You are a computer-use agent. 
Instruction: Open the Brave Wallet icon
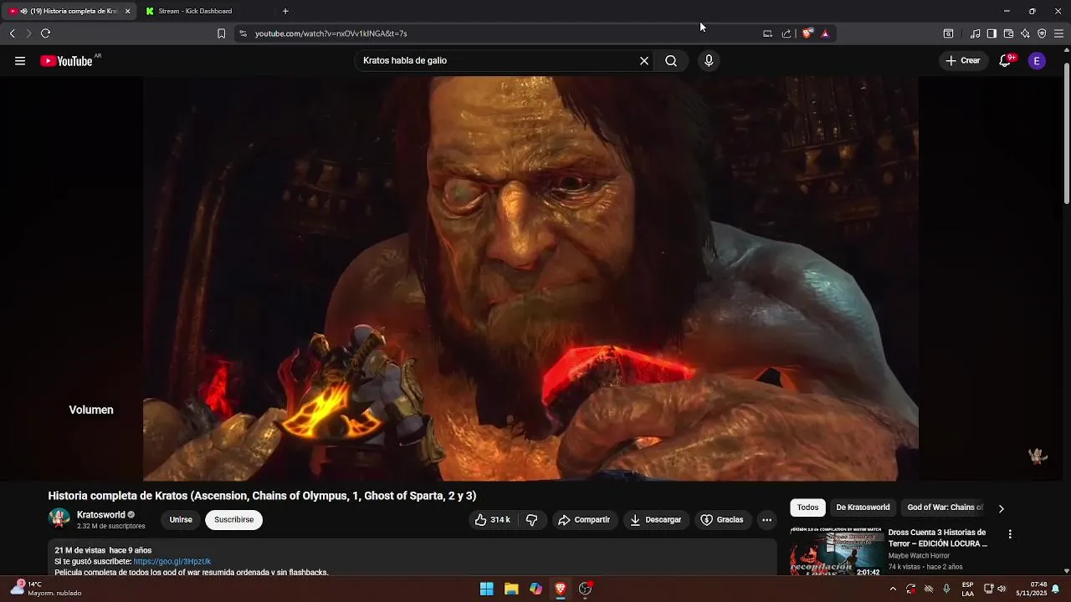pos(1008,33)
